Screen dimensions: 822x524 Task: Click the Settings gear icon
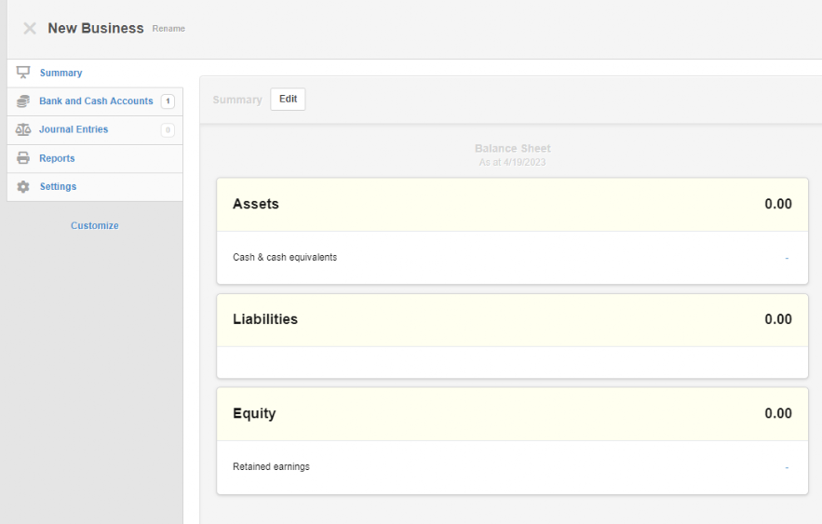[23, 186]
